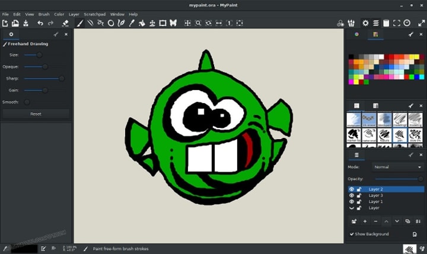Choose the ellipse shape tool
The height and width of the screenshot is (254, 427).
click(111, 23)
